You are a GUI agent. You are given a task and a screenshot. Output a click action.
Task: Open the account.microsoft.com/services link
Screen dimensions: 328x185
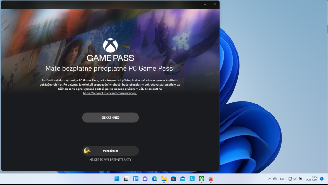pyautogui.click(x=110, y=93)
